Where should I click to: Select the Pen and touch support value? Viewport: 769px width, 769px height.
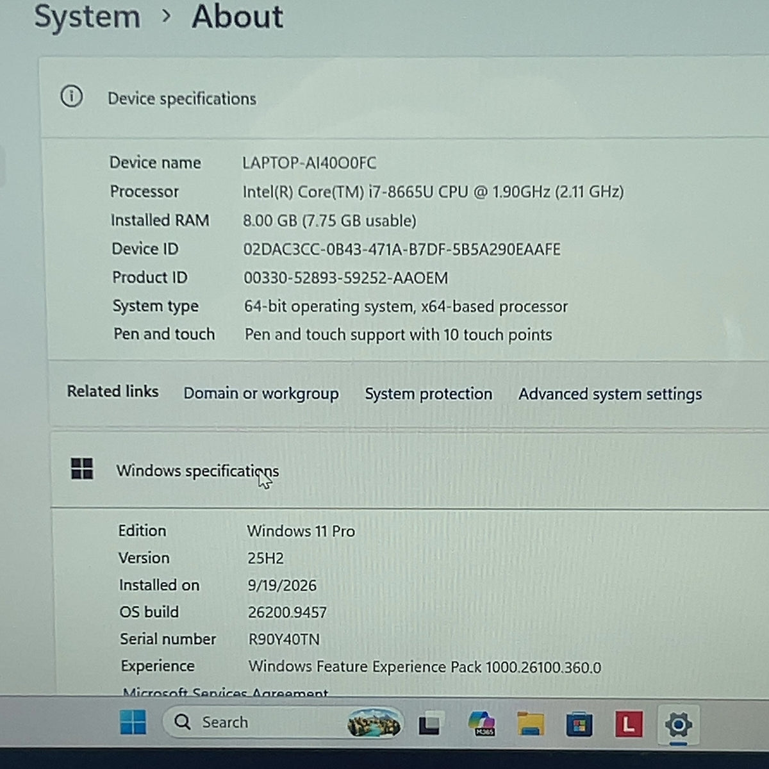[x=398, y=335]
